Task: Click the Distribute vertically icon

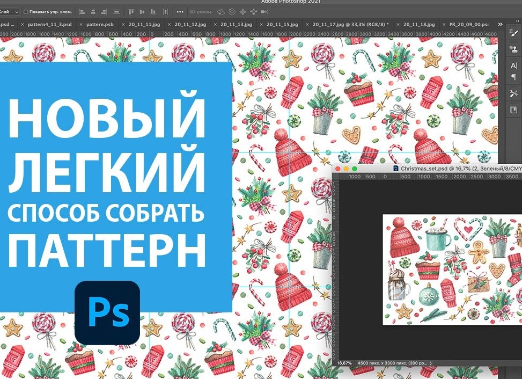Action: coord(116,12)
